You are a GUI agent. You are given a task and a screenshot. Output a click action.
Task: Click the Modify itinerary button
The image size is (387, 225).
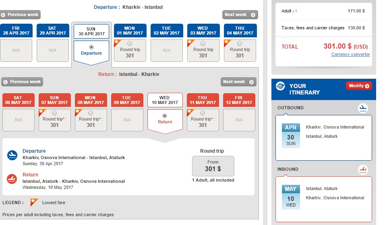tap(358, 86)
